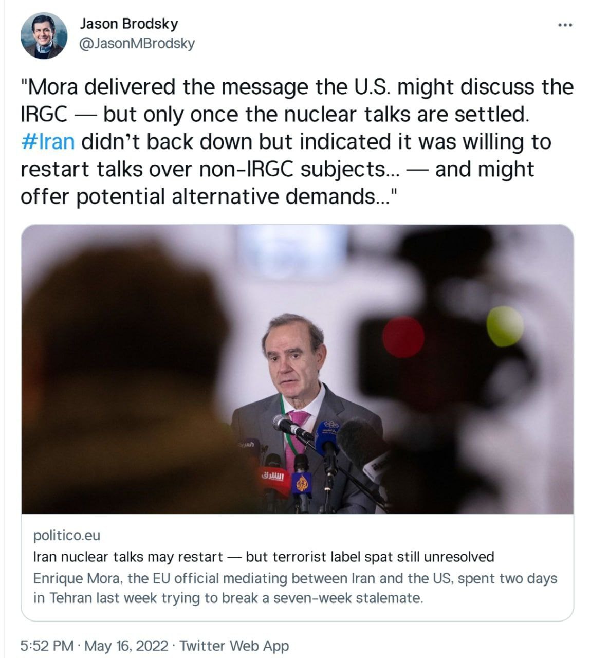This screenshot has width=590, height=658.
Task: Open the 'Iran nuclear talks may restart' headline
Action: point(263,557)
